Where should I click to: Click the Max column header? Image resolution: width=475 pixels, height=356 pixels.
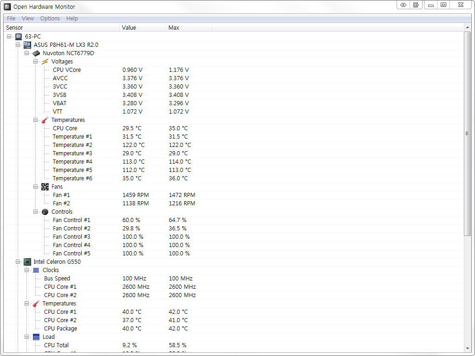(x=189, y=27)
